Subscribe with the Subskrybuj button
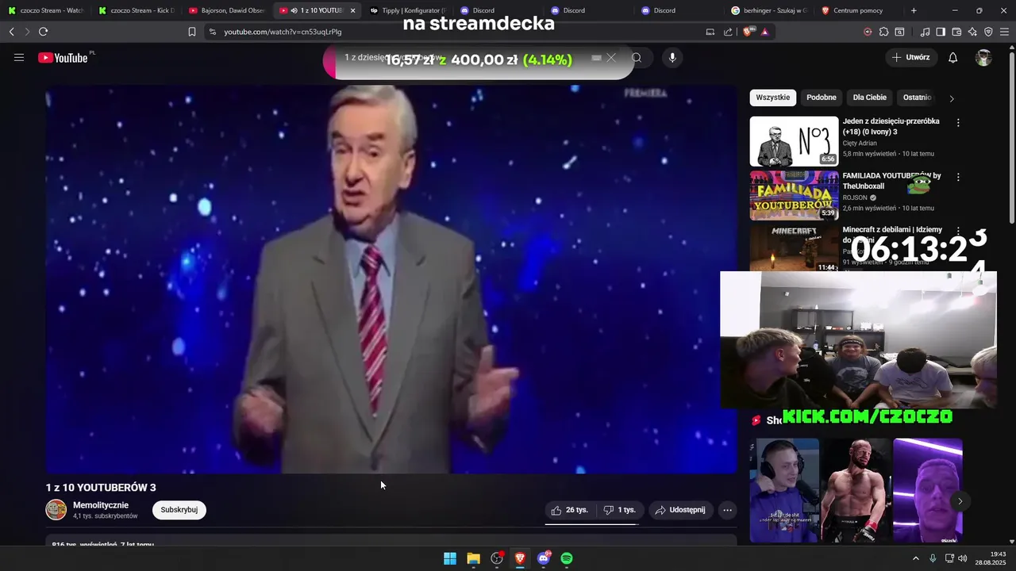 click(179, 510)
